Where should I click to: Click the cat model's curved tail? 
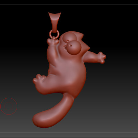pos(53,111)
